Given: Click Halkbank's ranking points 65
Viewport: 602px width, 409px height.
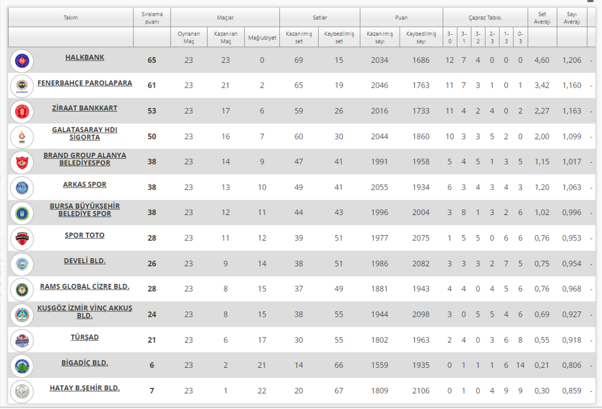Looking at the screenshot, I should pyautogui.click(x=152, y=61).
